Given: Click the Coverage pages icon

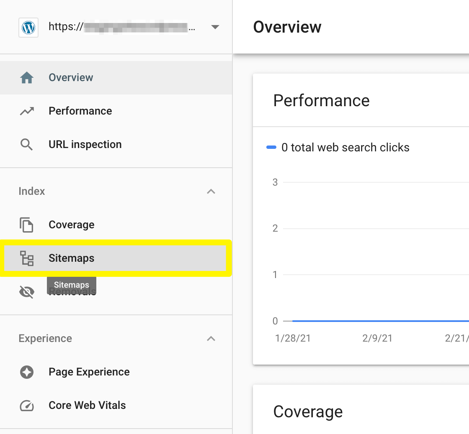Looking at the screenshot, I should tap(27, 225).
